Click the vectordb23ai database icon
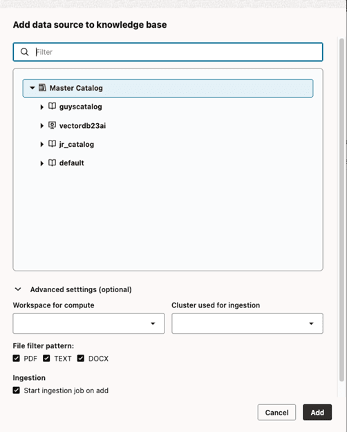Viewport: 347px width, 432px height. pos(52,125)
